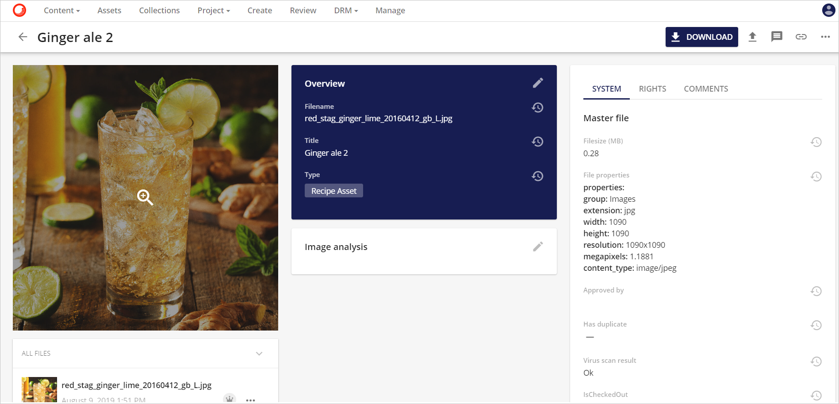Click the Has duplicate value toggle
This screenshot has width=839, height=404.
(x=590, y=337)
